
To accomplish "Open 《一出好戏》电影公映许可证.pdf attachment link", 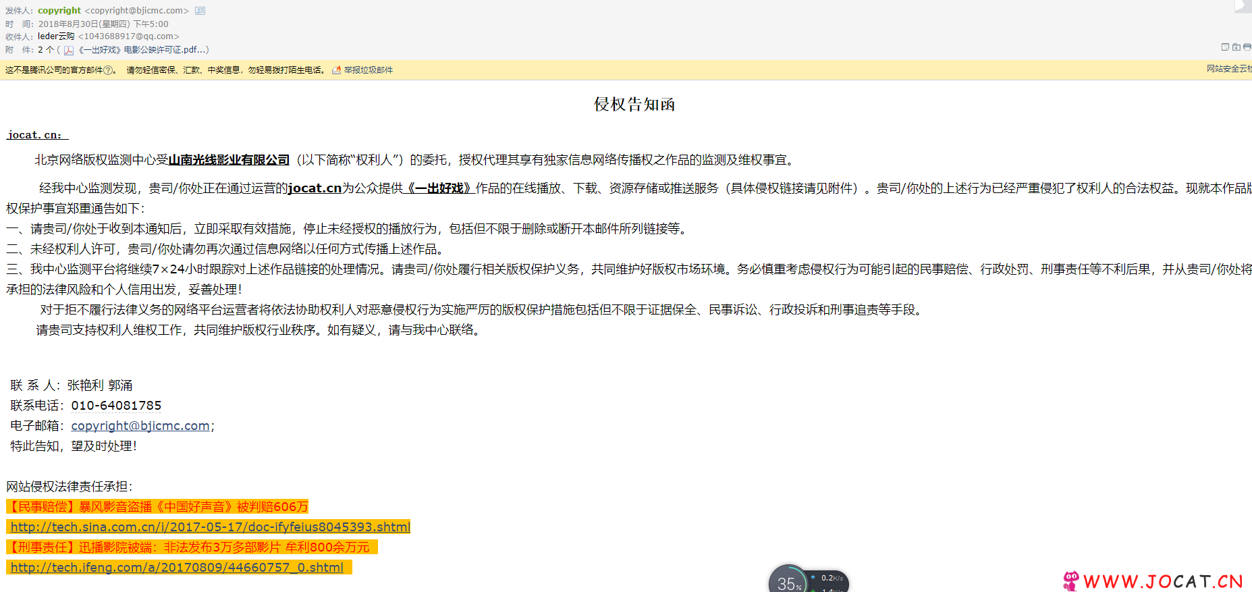I will click(x=143, y=50).
